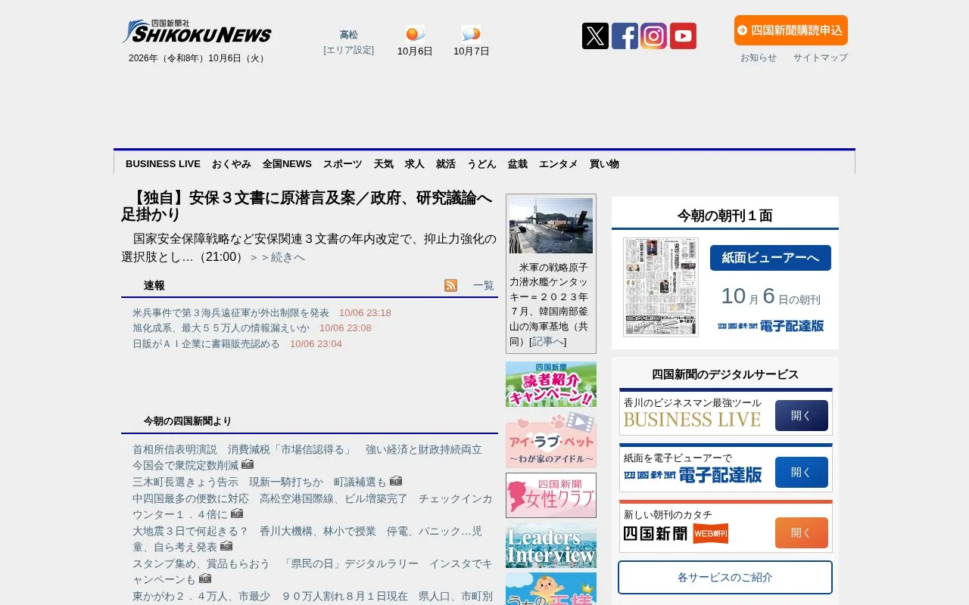Viewport: 969px width, 605px height.
Task: Open the X (Twitter) social icon
Action: point(595,36)
